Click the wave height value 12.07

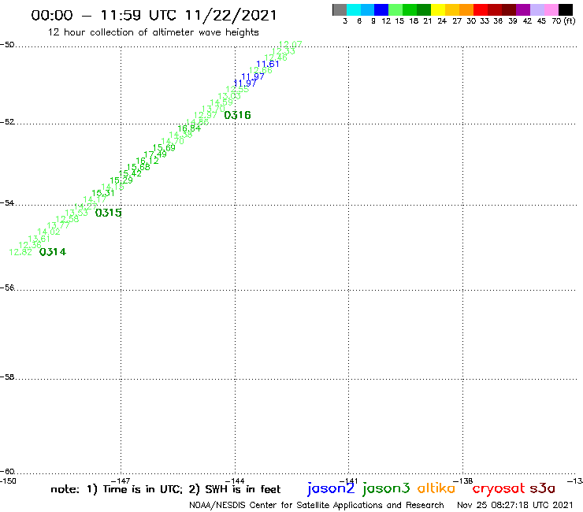291,45
